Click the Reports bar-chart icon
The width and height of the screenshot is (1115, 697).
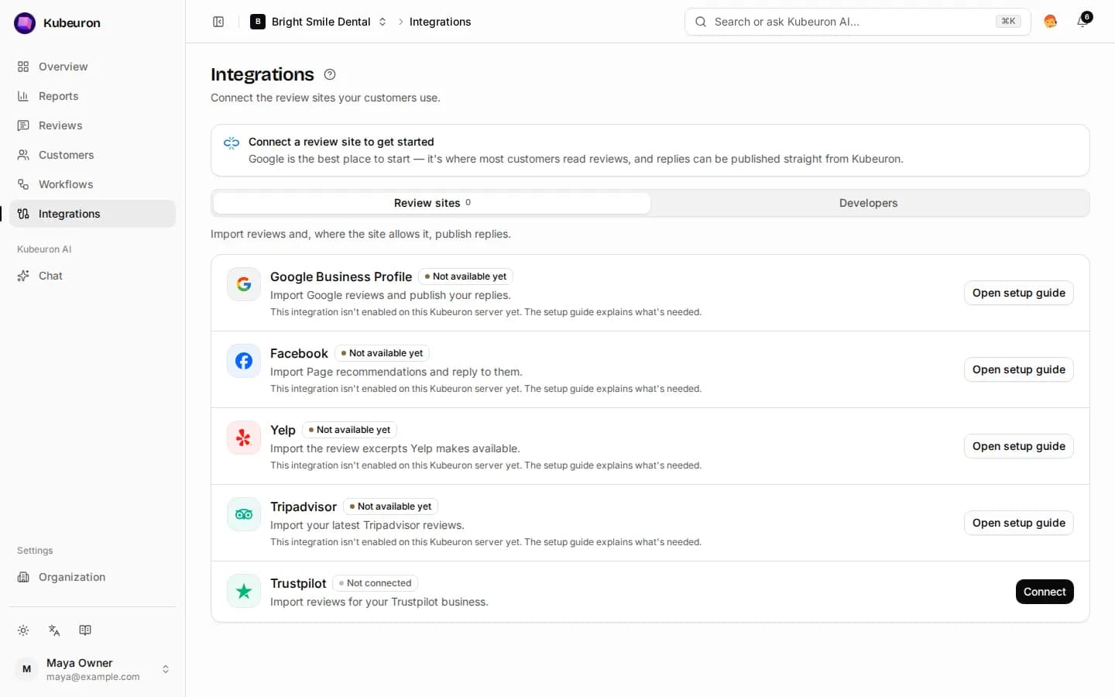pyautogui.click(x=23, y=96)
